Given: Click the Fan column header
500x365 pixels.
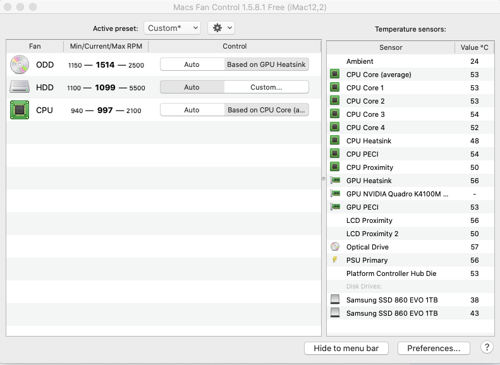Looking at the screenshot, I should 35,46.
